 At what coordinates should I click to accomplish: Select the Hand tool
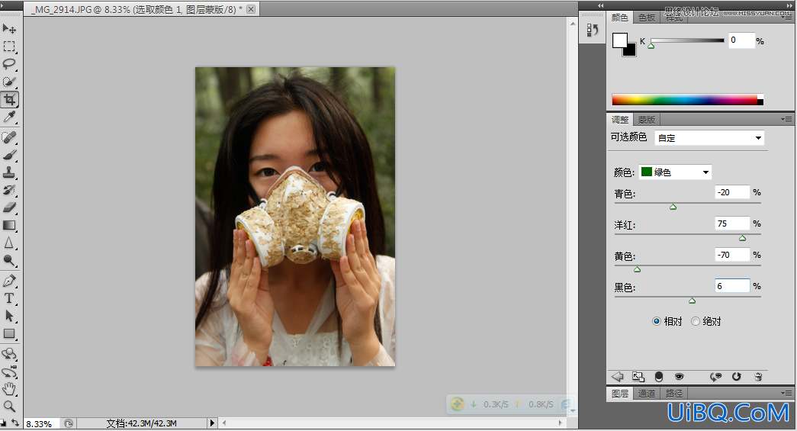coord(9,389)
